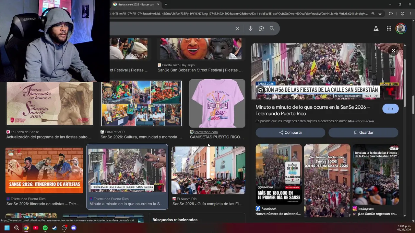The image size is (415, 233).
Task: Open the Windows Start menu
Action: [7, 228]
